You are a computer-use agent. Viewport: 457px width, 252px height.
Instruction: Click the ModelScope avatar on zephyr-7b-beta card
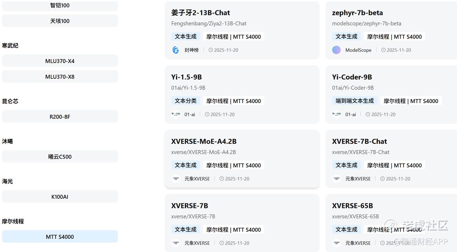click(336, 50)
